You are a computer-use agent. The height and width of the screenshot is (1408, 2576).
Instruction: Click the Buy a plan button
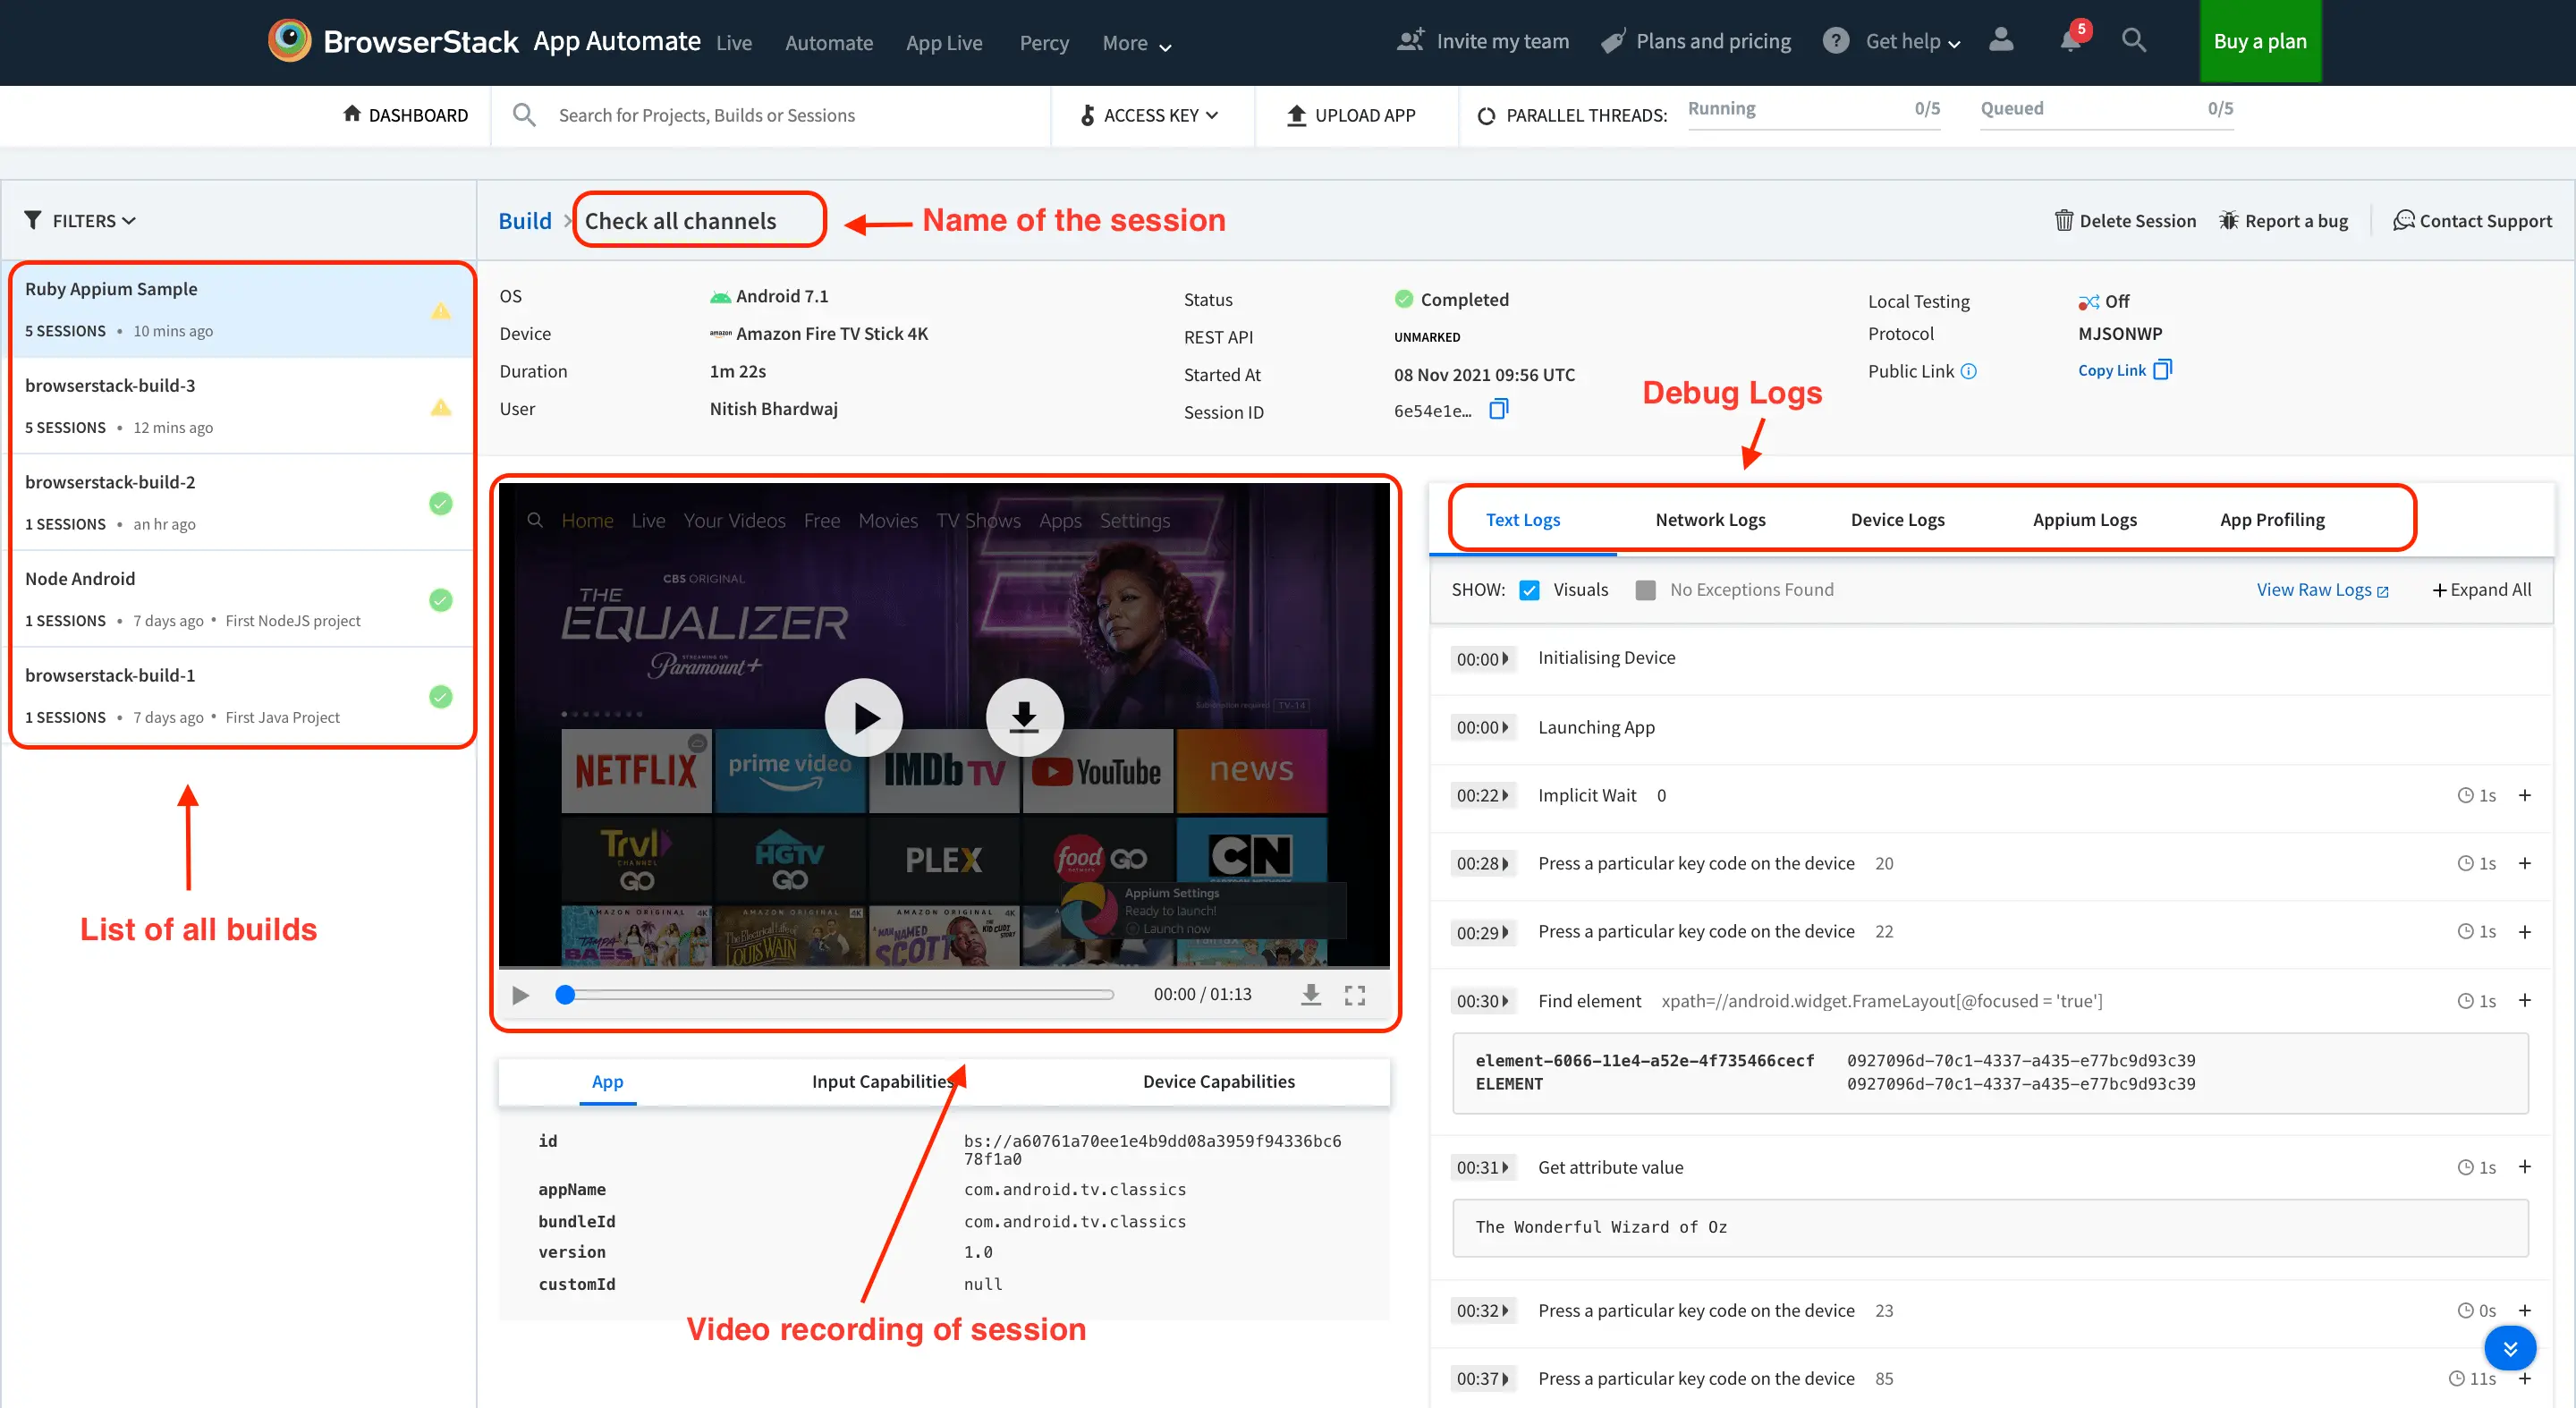click(2259, 41)
